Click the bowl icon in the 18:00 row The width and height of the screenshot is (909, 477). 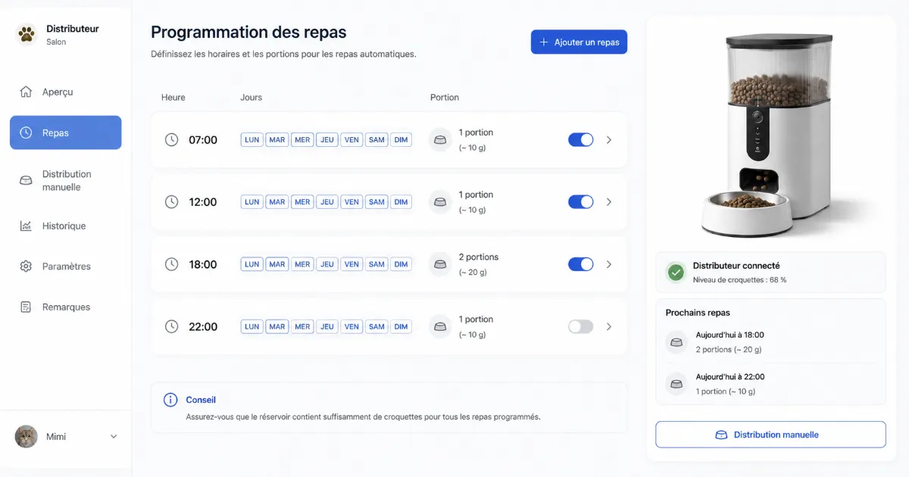[440, 264]
